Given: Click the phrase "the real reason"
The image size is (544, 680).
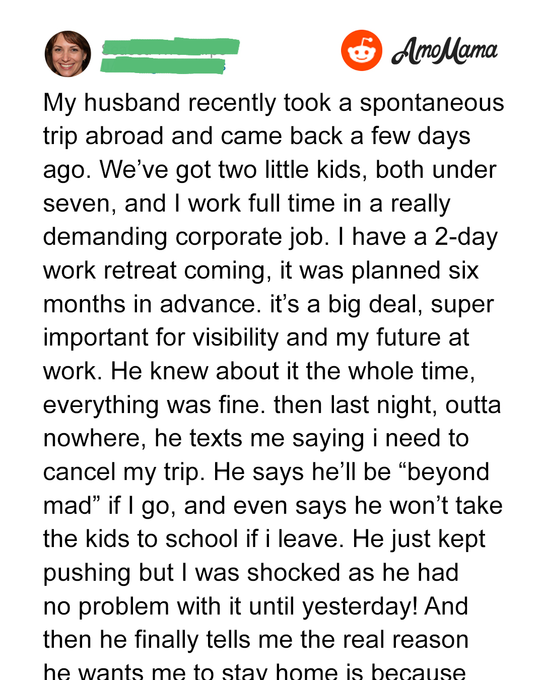Looking at the screenshot, I should 384,640.
